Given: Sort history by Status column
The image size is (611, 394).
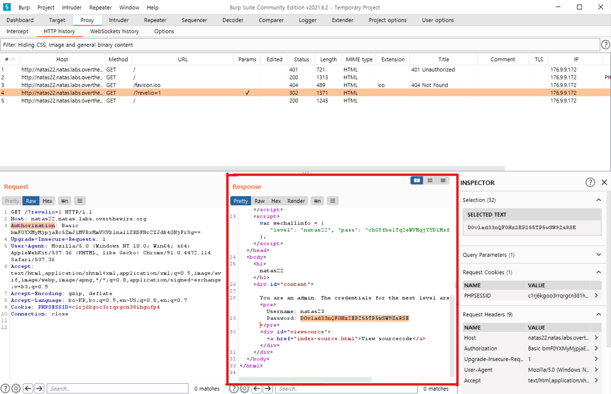Looking at the screenshot, I should pos(301,59).
